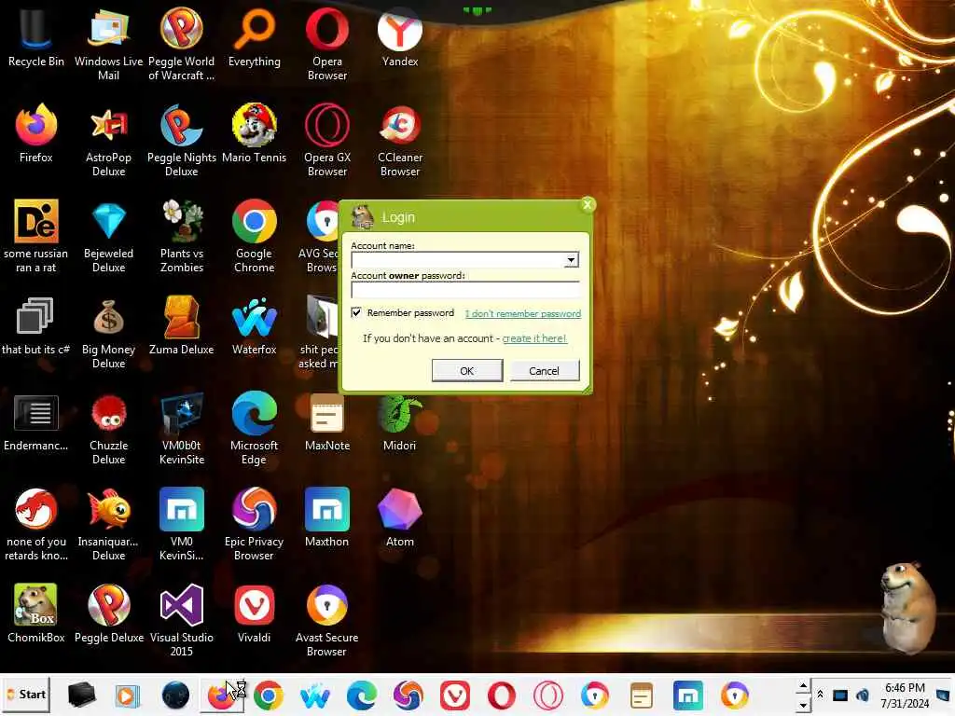955x716 pixels.
Task: Click the Microsoft Edge taskbar icon
Action: coord(361,695)
